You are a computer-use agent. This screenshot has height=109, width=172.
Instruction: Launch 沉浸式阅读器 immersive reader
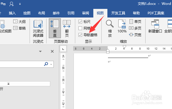(x=38, y=28)
